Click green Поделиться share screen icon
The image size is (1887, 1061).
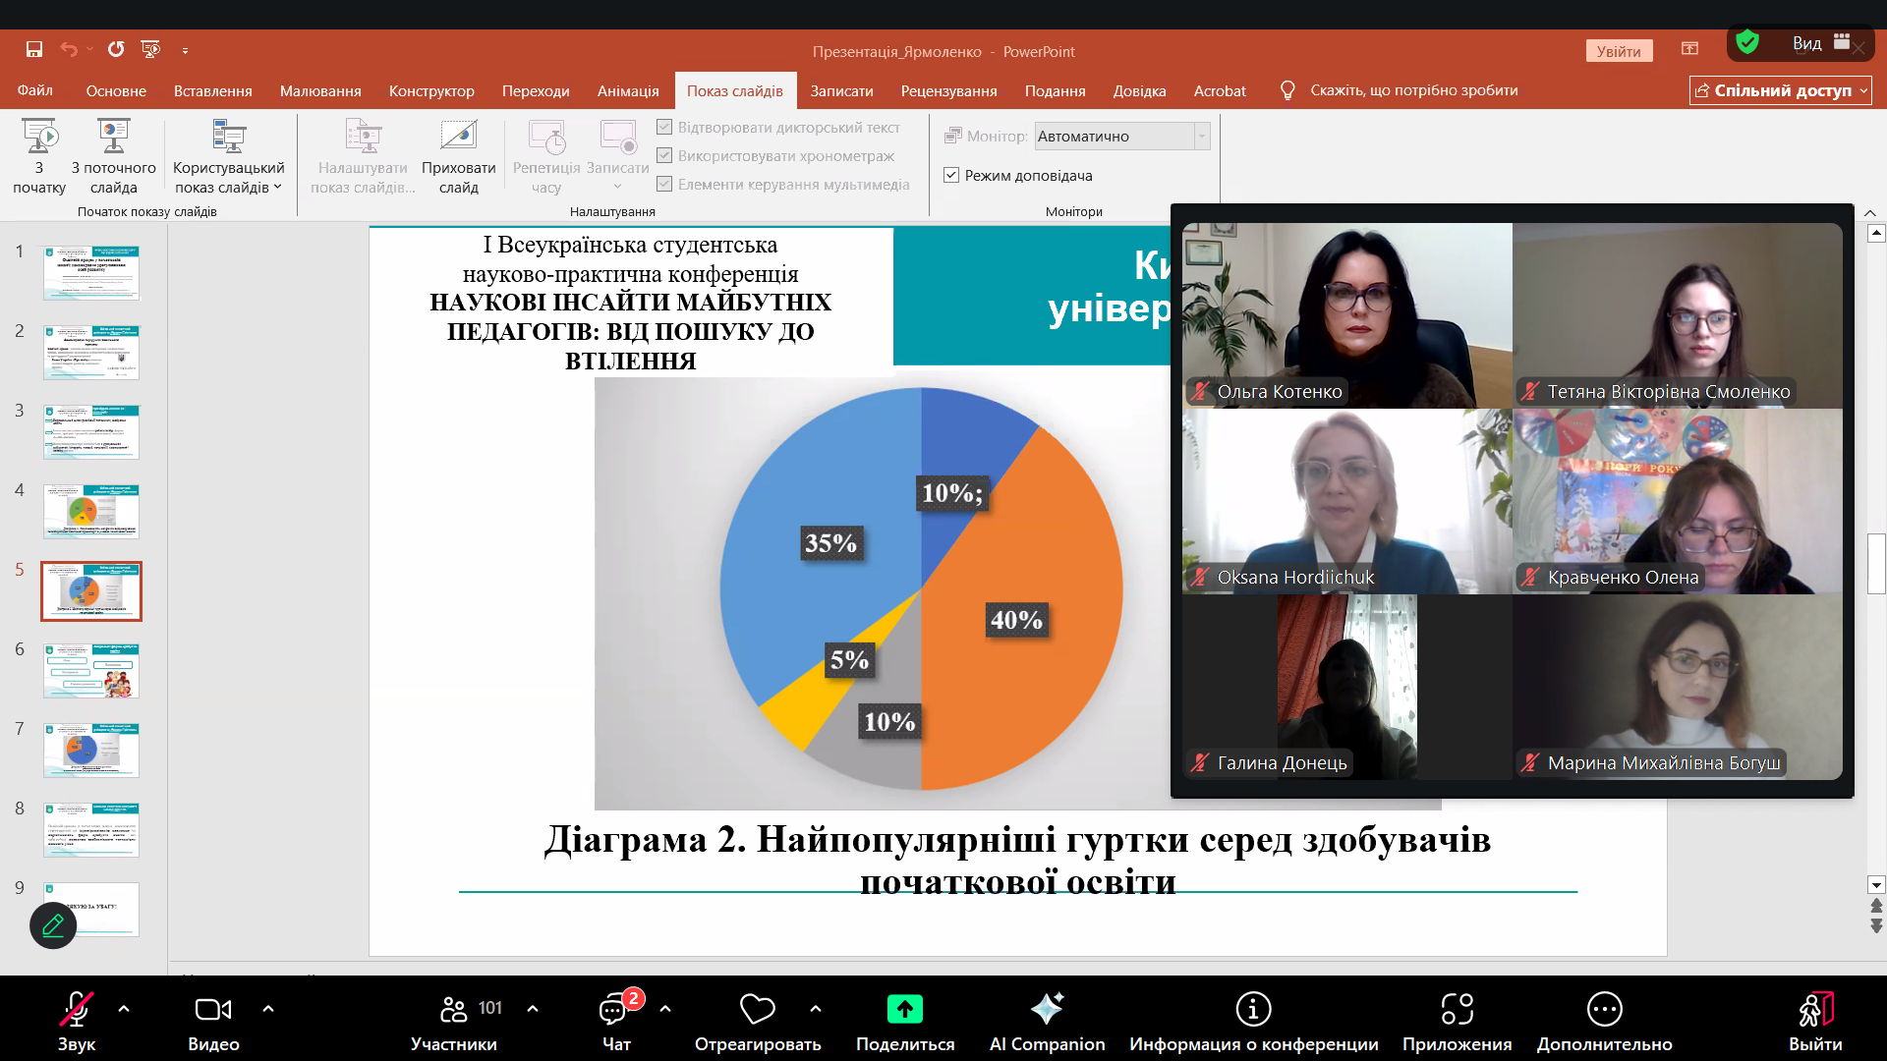tap(905, 1009)
